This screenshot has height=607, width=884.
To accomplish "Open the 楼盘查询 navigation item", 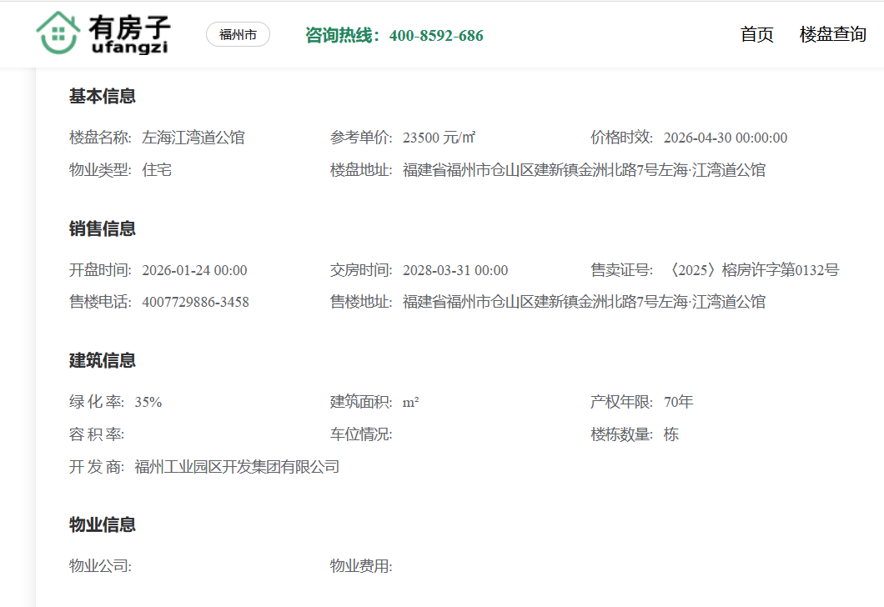I will point(832,35).
